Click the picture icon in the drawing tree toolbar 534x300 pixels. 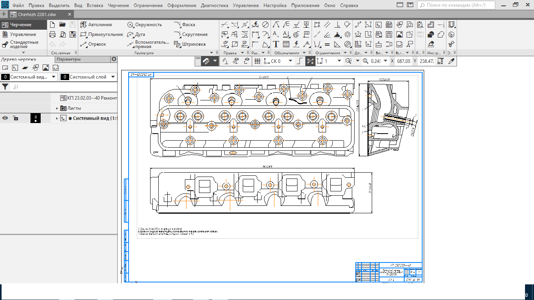46,68
